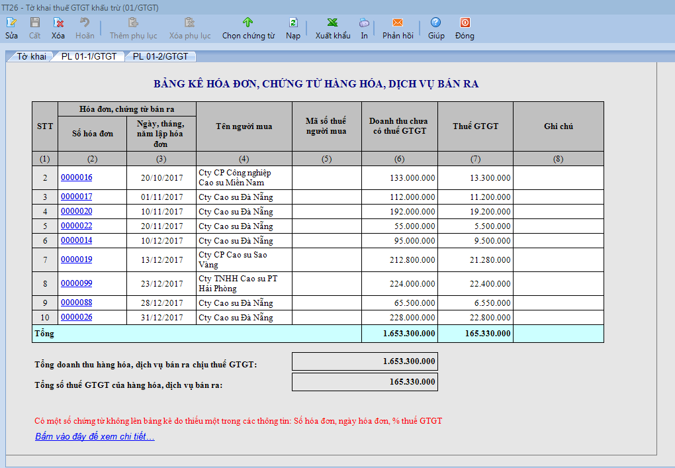Click revenue cell 133.000.000
This screenshot has height=468, width=675.
click(400, 178)
